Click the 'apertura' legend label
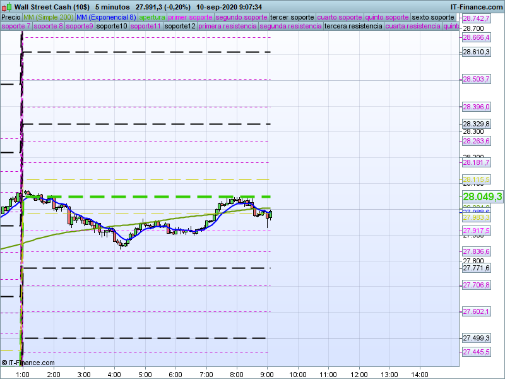Viewport: 505px width, 379px height. point(152,17)
